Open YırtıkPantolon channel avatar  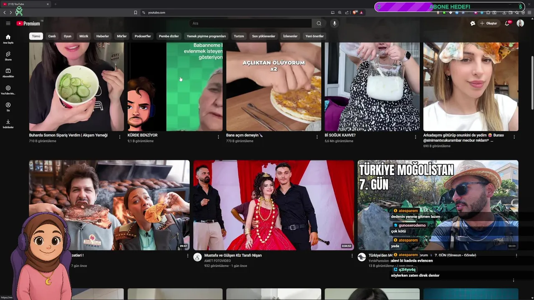click(362, 257)
